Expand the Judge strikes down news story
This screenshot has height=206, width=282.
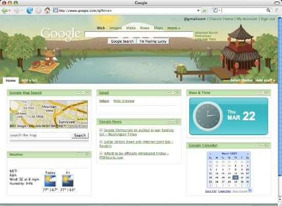point(101,142)
